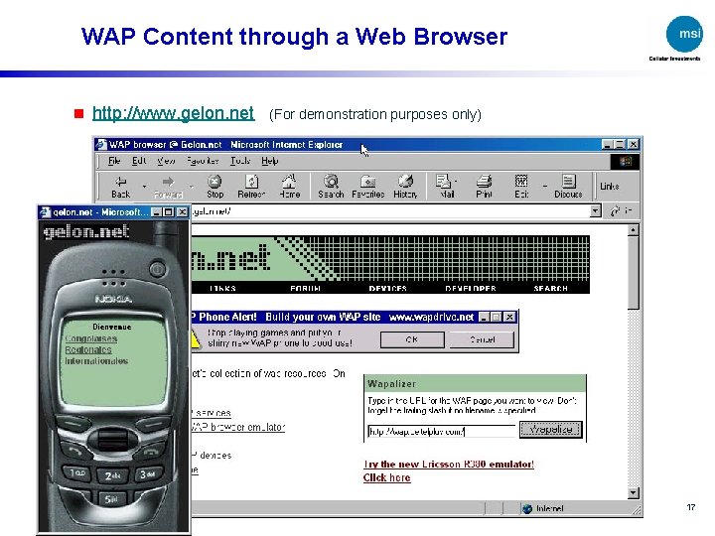
Task: Print the page via Print icon
Action: point(484,187)
